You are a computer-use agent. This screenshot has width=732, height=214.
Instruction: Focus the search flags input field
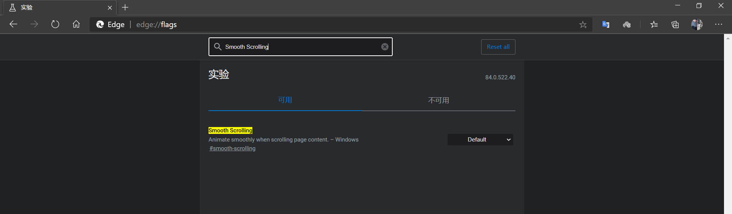click(300, 47)
